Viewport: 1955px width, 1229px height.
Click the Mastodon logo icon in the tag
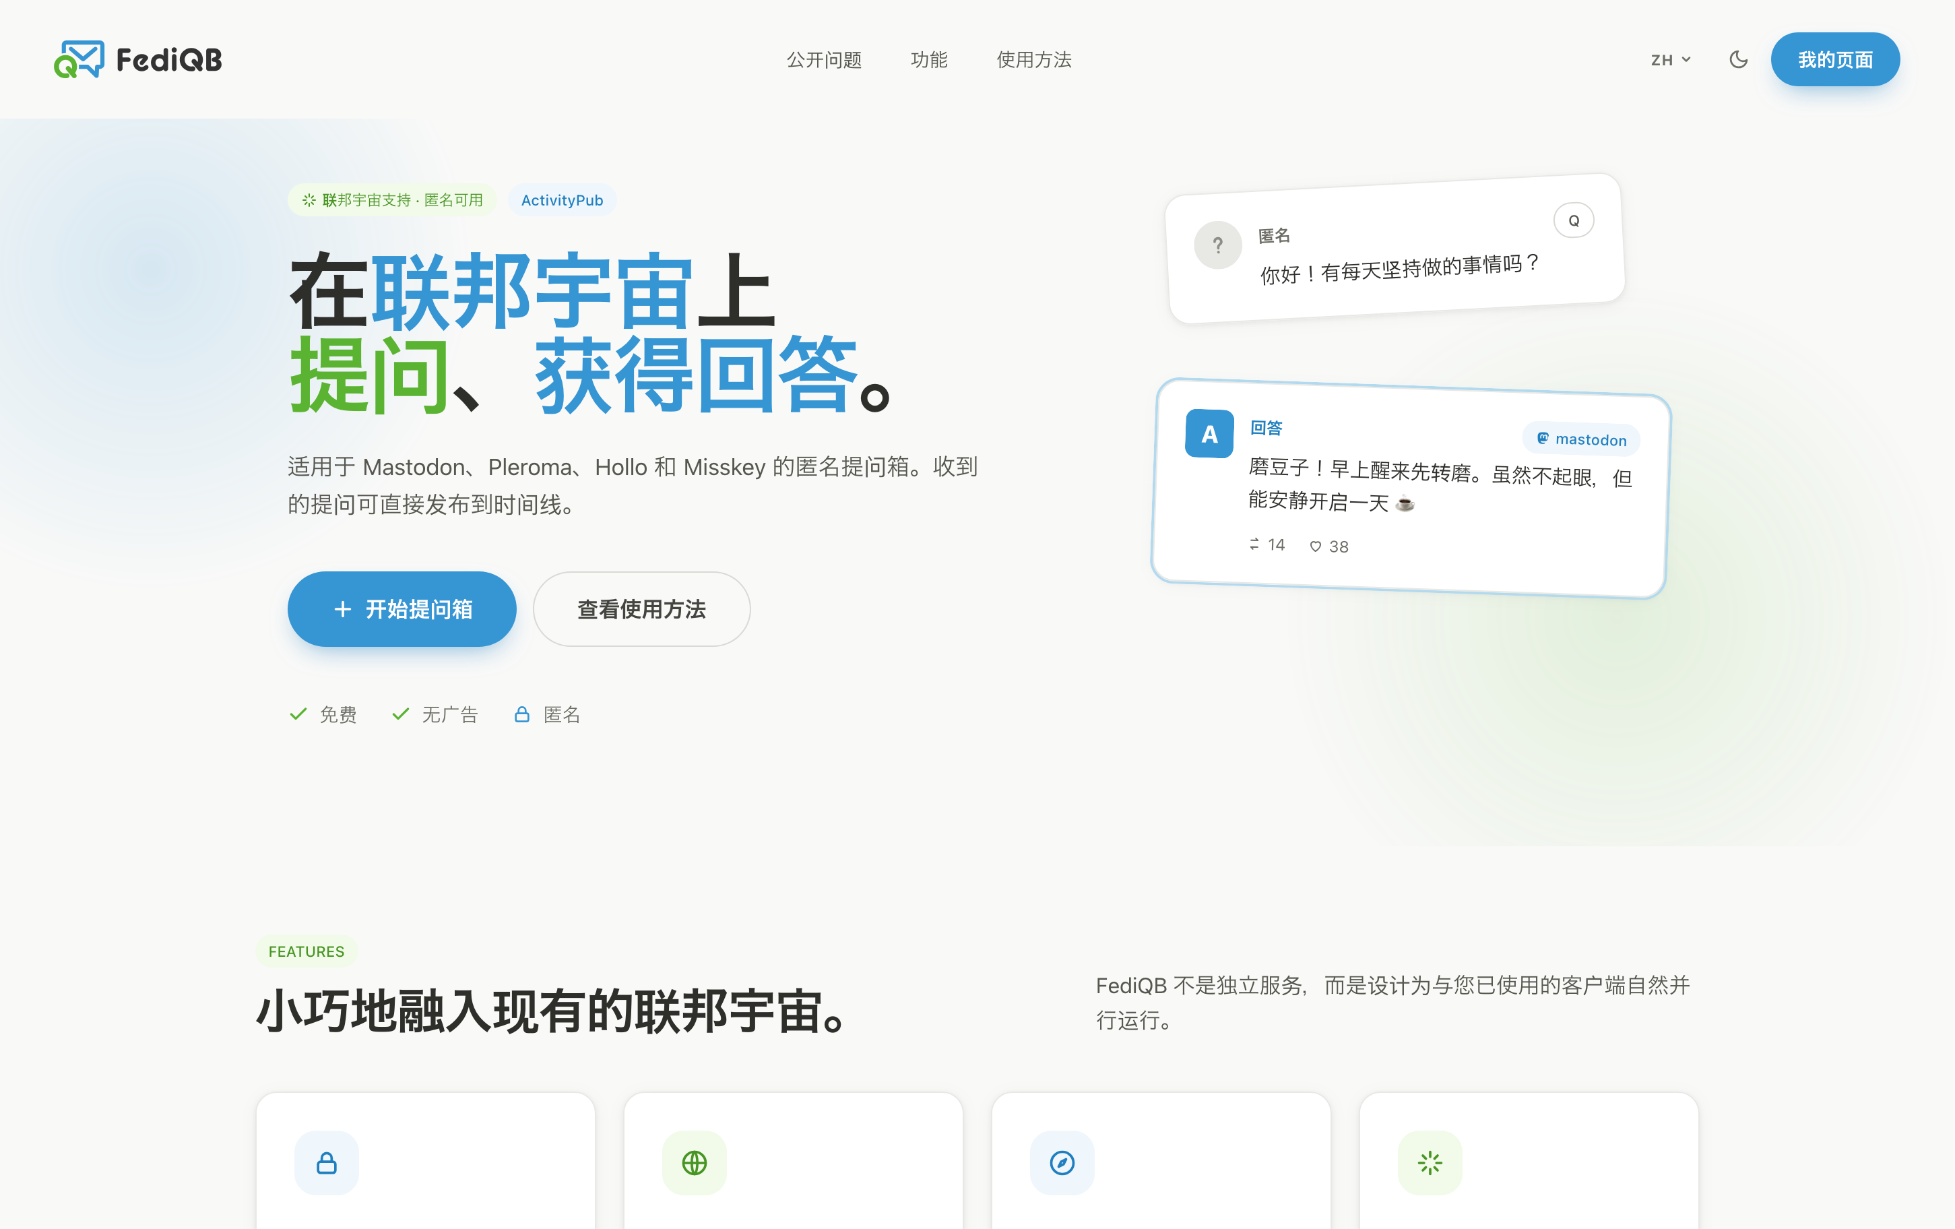point(1543,439)
